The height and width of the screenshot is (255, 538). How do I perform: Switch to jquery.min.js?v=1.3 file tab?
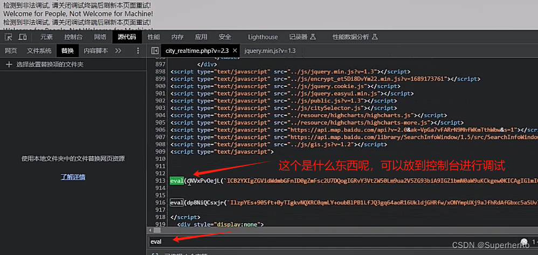(270, 51)
